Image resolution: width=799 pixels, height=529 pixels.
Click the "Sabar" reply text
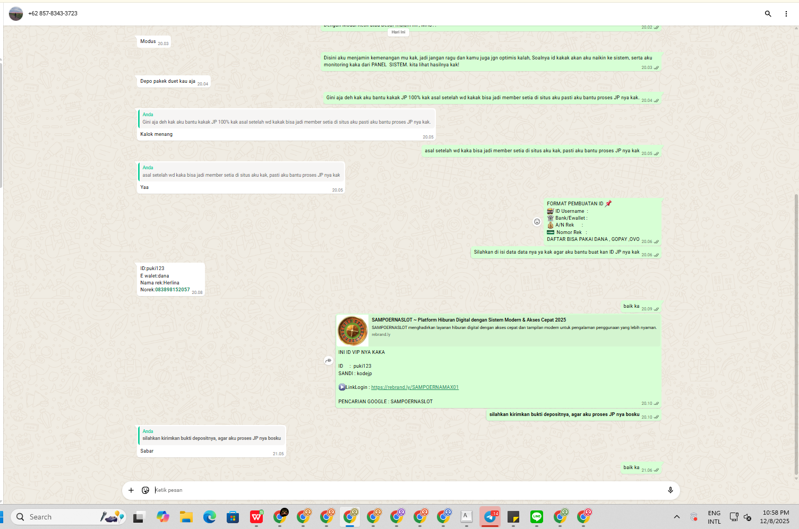click(147, 451)
